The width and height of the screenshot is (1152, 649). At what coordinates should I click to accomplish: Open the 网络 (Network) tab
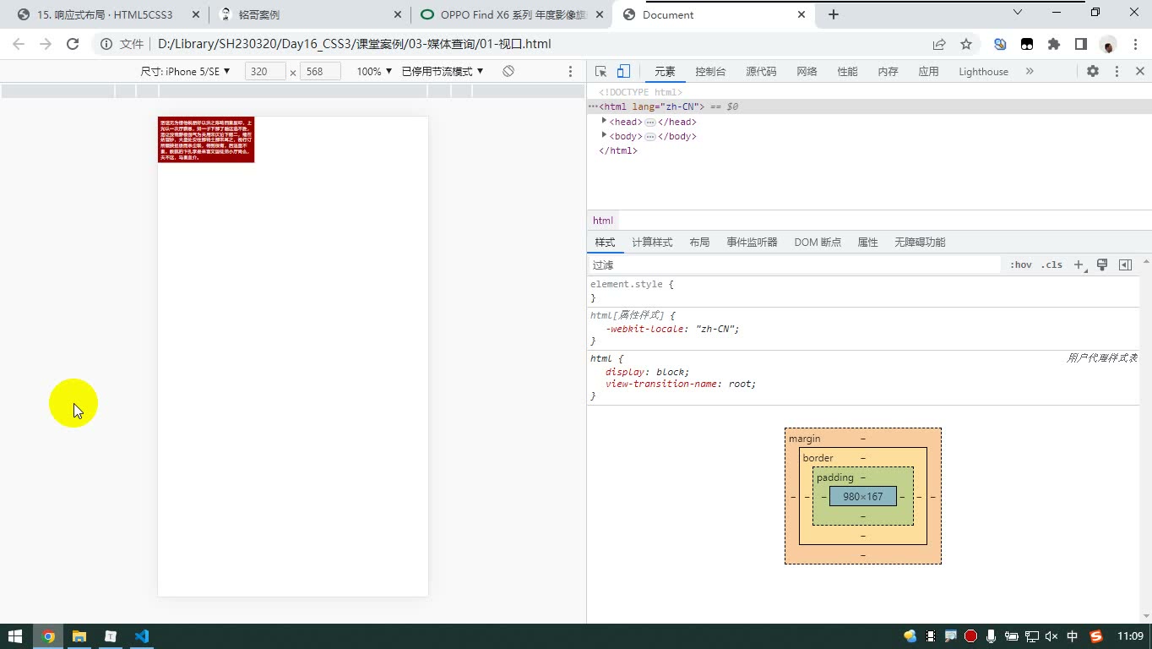click(807, 72)
